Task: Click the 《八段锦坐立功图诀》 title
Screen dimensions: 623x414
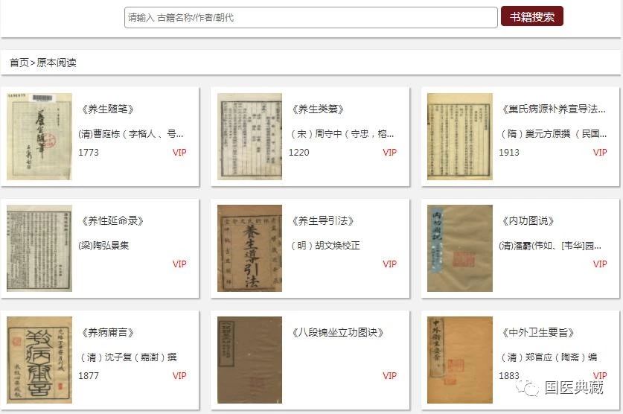Action: [x=337, y=333]
